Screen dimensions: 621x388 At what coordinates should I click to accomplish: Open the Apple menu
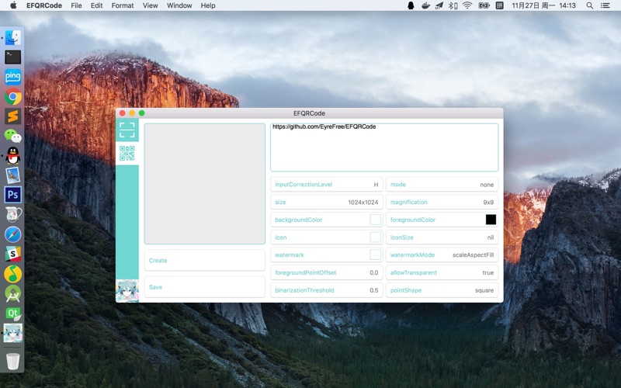tap(13, 5)
